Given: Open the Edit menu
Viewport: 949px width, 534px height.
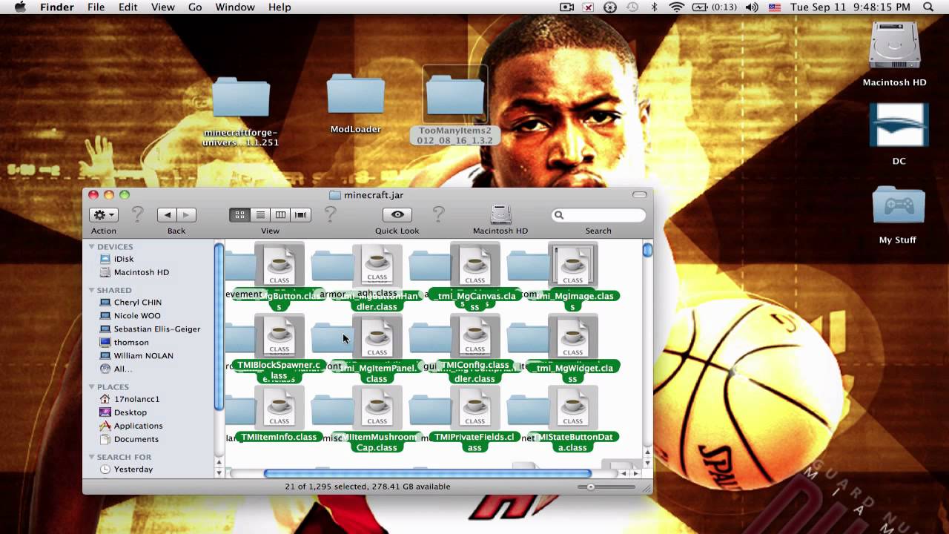Looking at the screenshot, I should coord(128,7).
